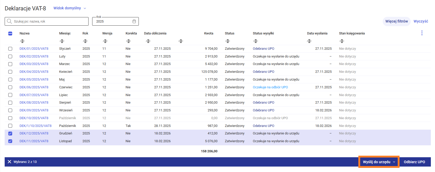The height and width of the screenshot is (172, 435).
Task: Open the DEK/04/2025/VAT8 declaration link
Action: pyautogui.click(x=34, y=72)
